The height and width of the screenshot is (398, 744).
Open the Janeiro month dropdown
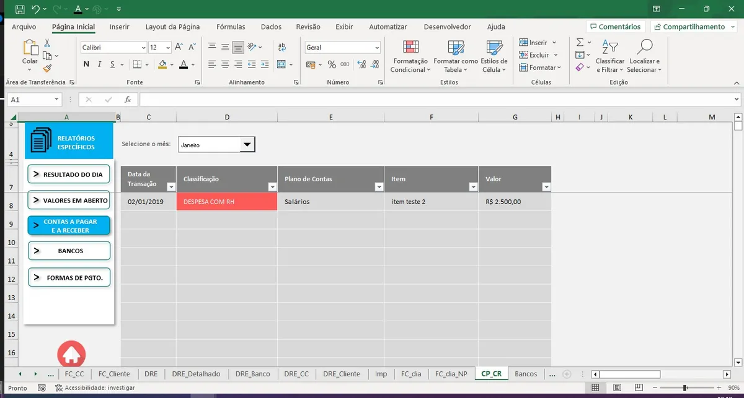tap(247, 145)
